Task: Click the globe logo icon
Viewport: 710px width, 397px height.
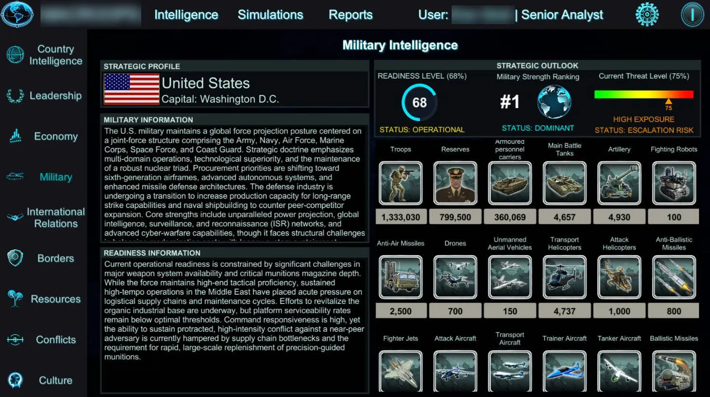Action: click(17, 14)
